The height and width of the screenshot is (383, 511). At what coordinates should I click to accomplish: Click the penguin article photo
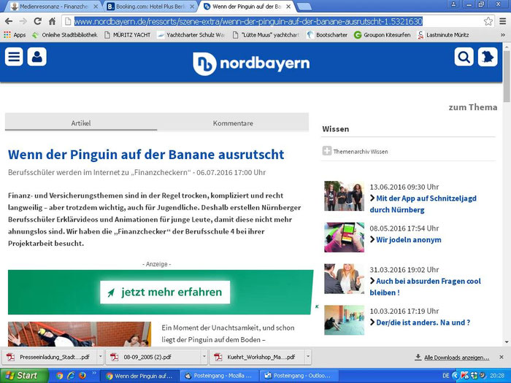(80, 334)
